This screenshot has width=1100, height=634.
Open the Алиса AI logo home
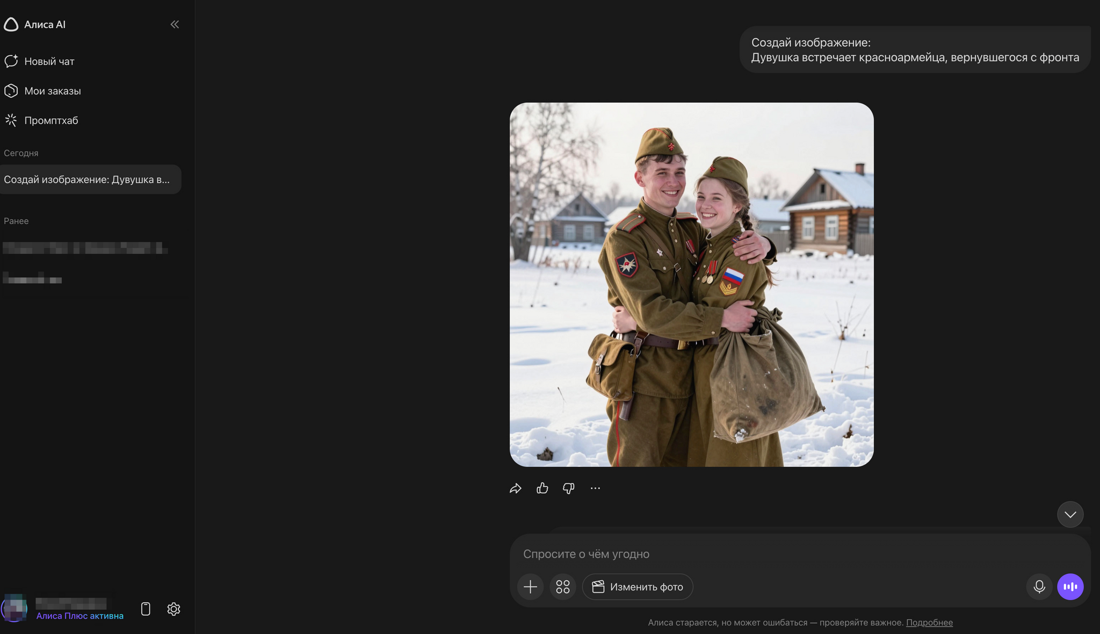point(35,24)
